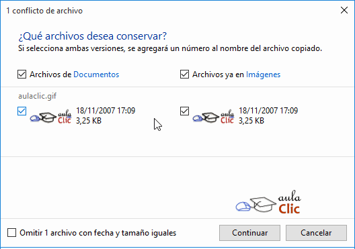Screen dimensions: 355x249
Task: Select the aulaclic.gif filename label
Action: pos(38,96)
